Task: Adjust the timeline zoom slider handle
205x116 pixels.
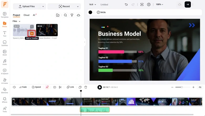Action: (182, 87)
